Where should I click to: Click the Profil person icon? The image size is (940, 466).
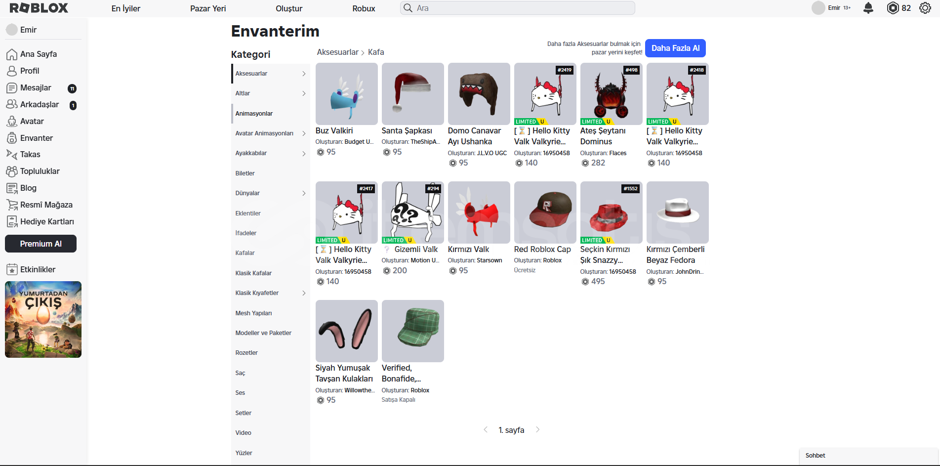coord(12,71)
